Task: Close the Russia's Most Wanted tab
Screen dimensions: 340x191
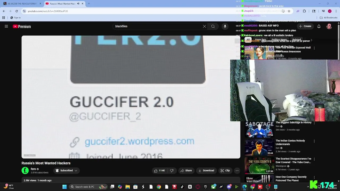Action: click(82, 4)
